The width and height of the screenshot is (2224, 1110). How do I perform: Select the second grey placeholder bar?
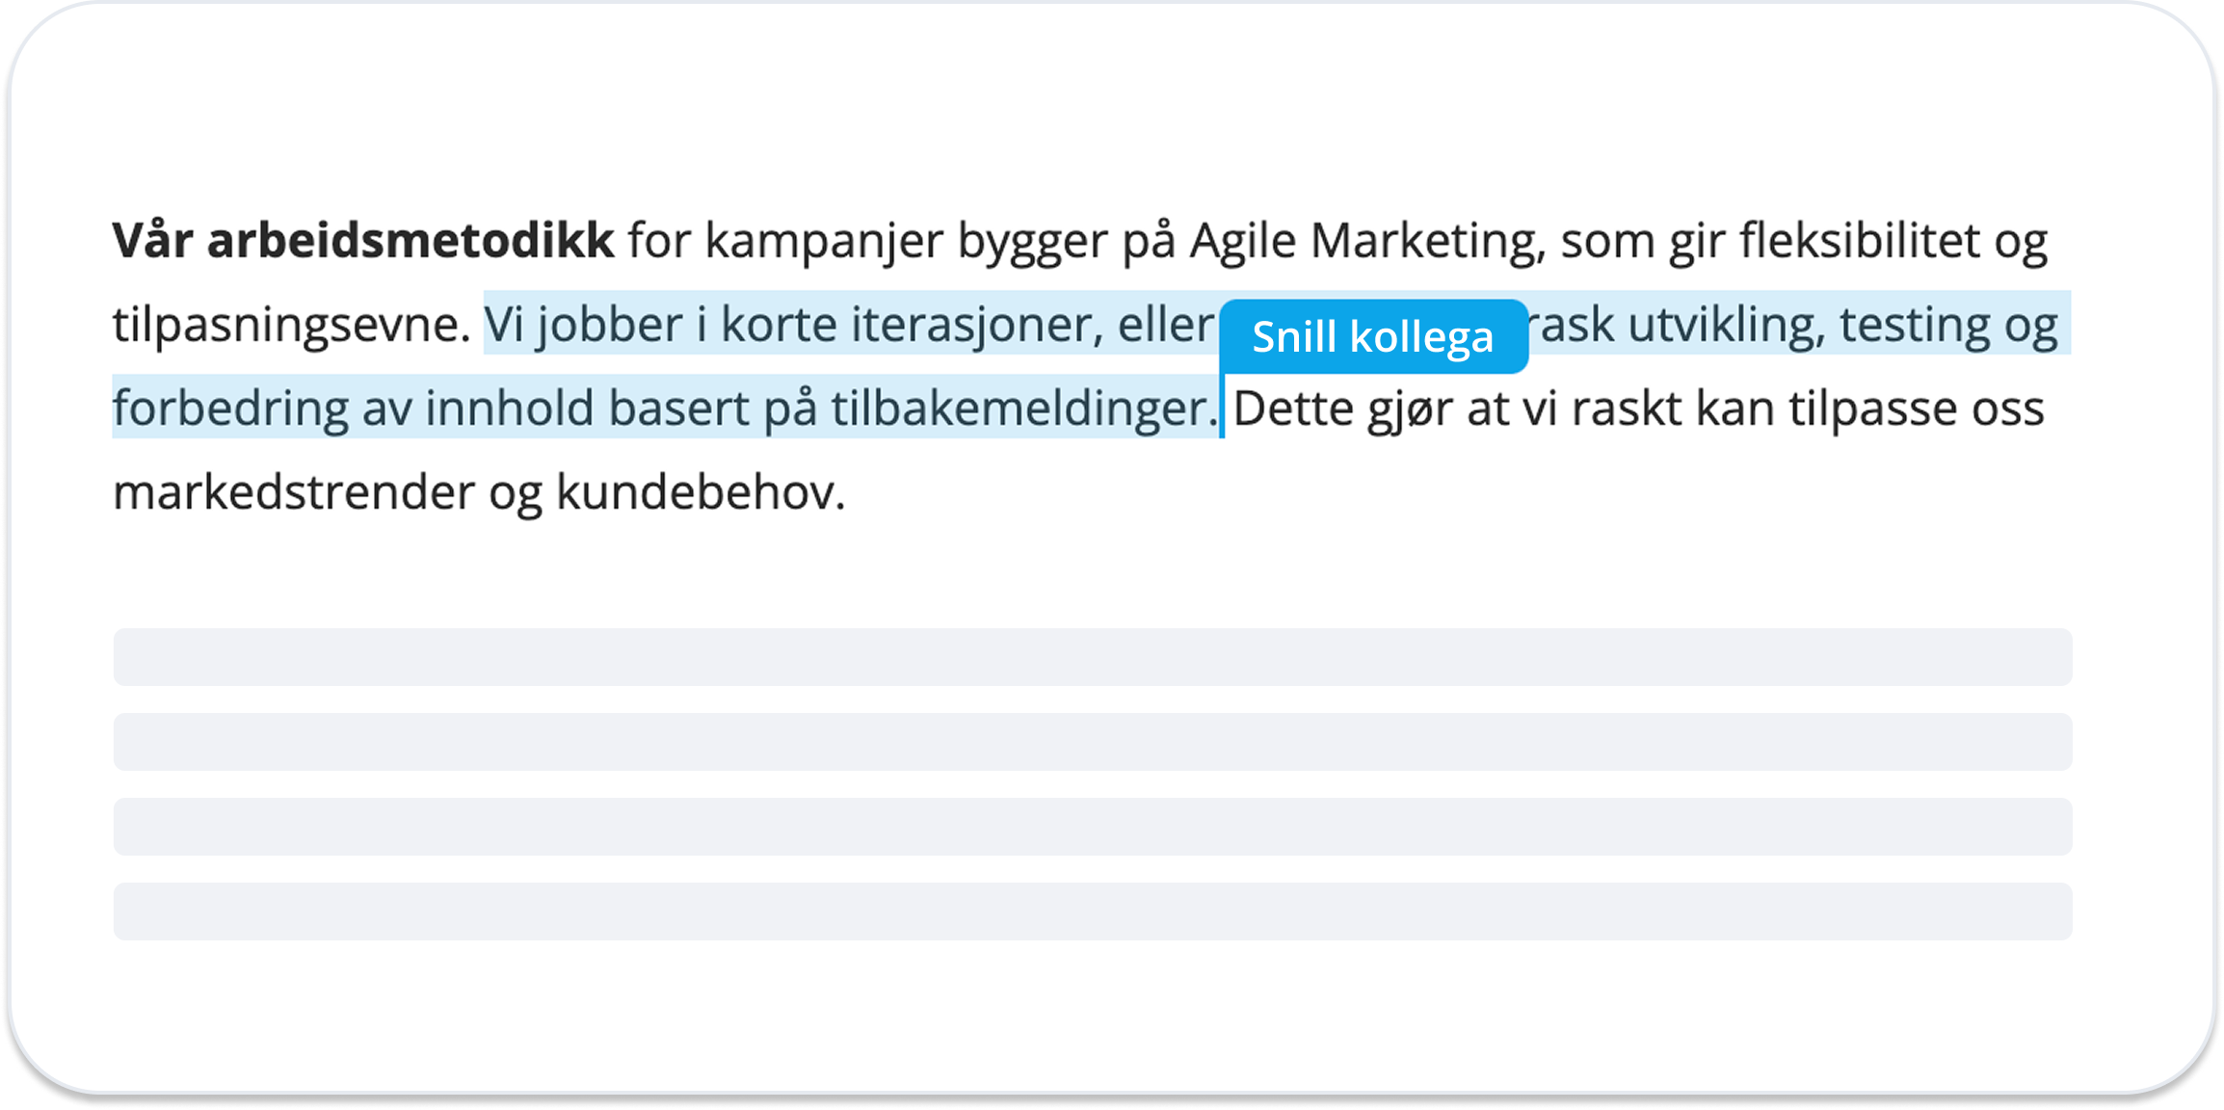[x=1093, y=742]
